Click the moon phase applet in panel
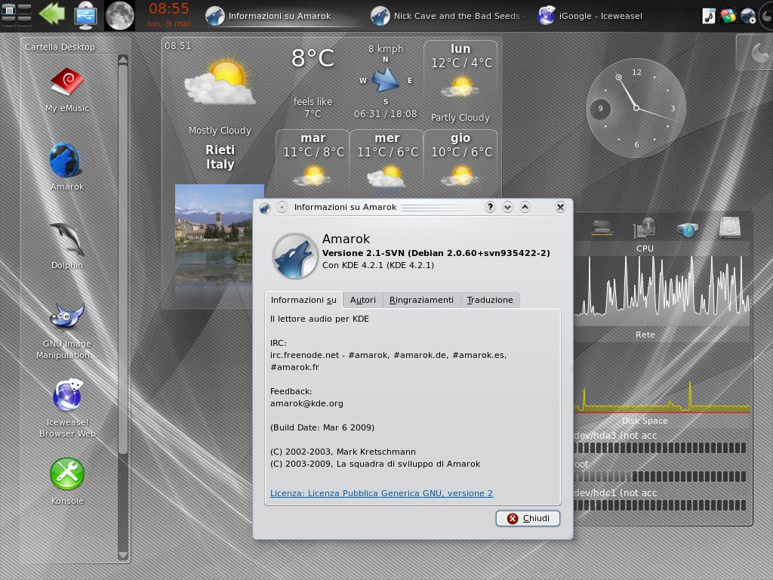The height and width of the screenshot is (580, 773). pyautogui.click(x=120, y=16)
